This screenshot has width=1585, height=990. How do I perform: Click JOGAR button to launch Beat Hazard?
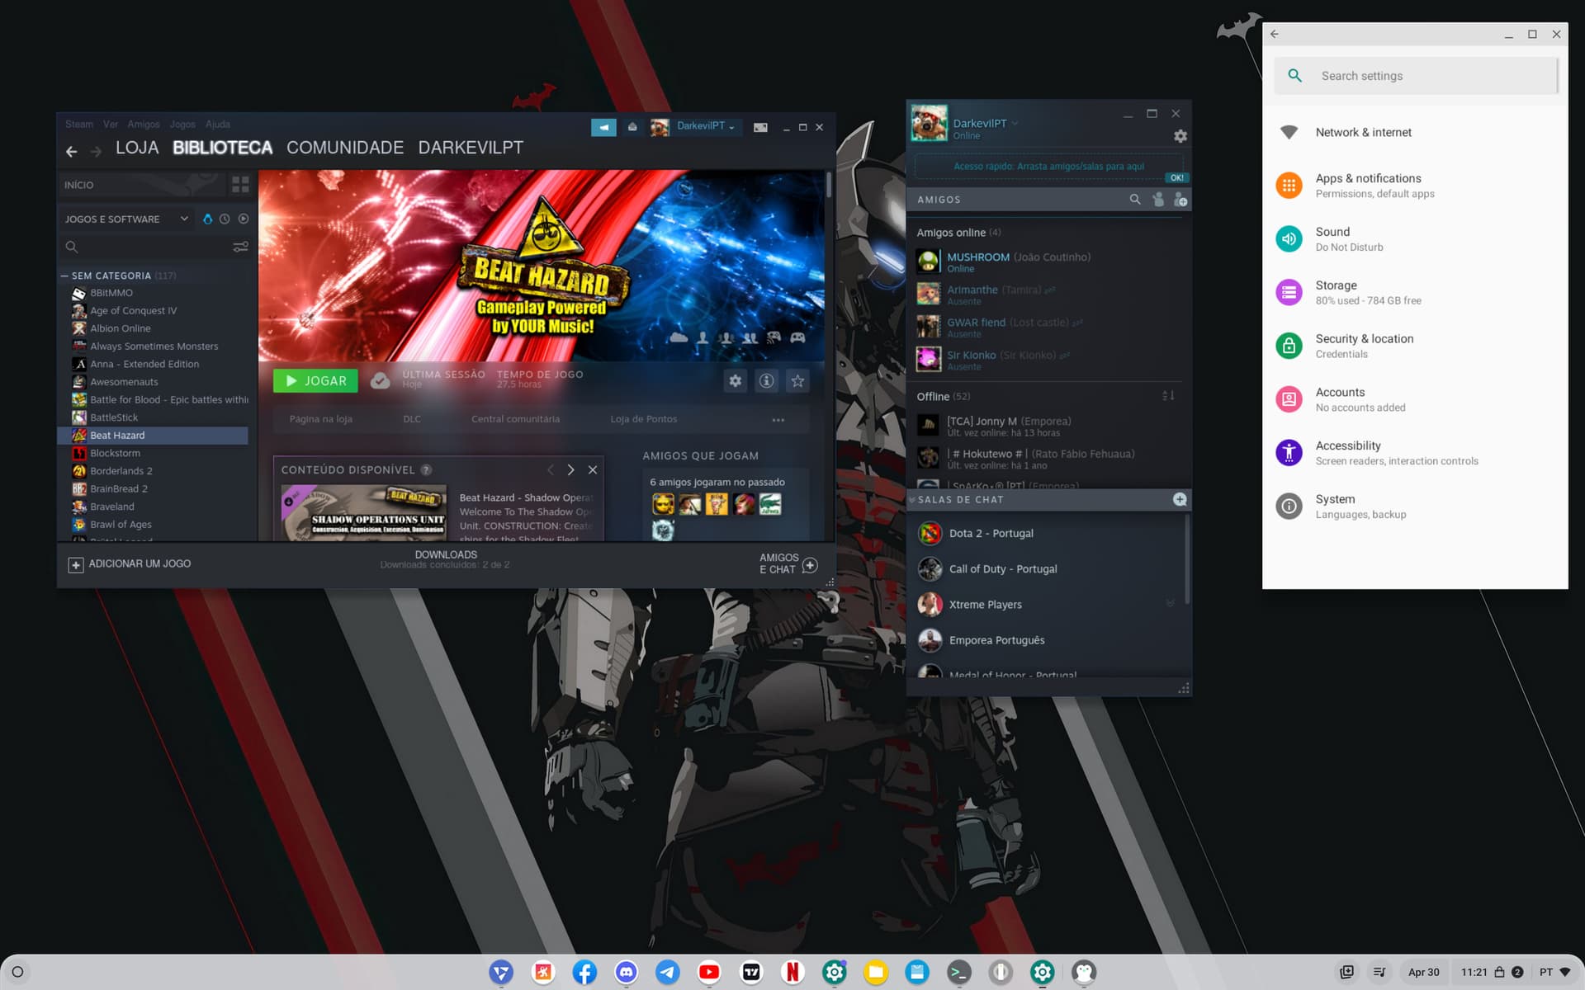(x=316, y=379)
